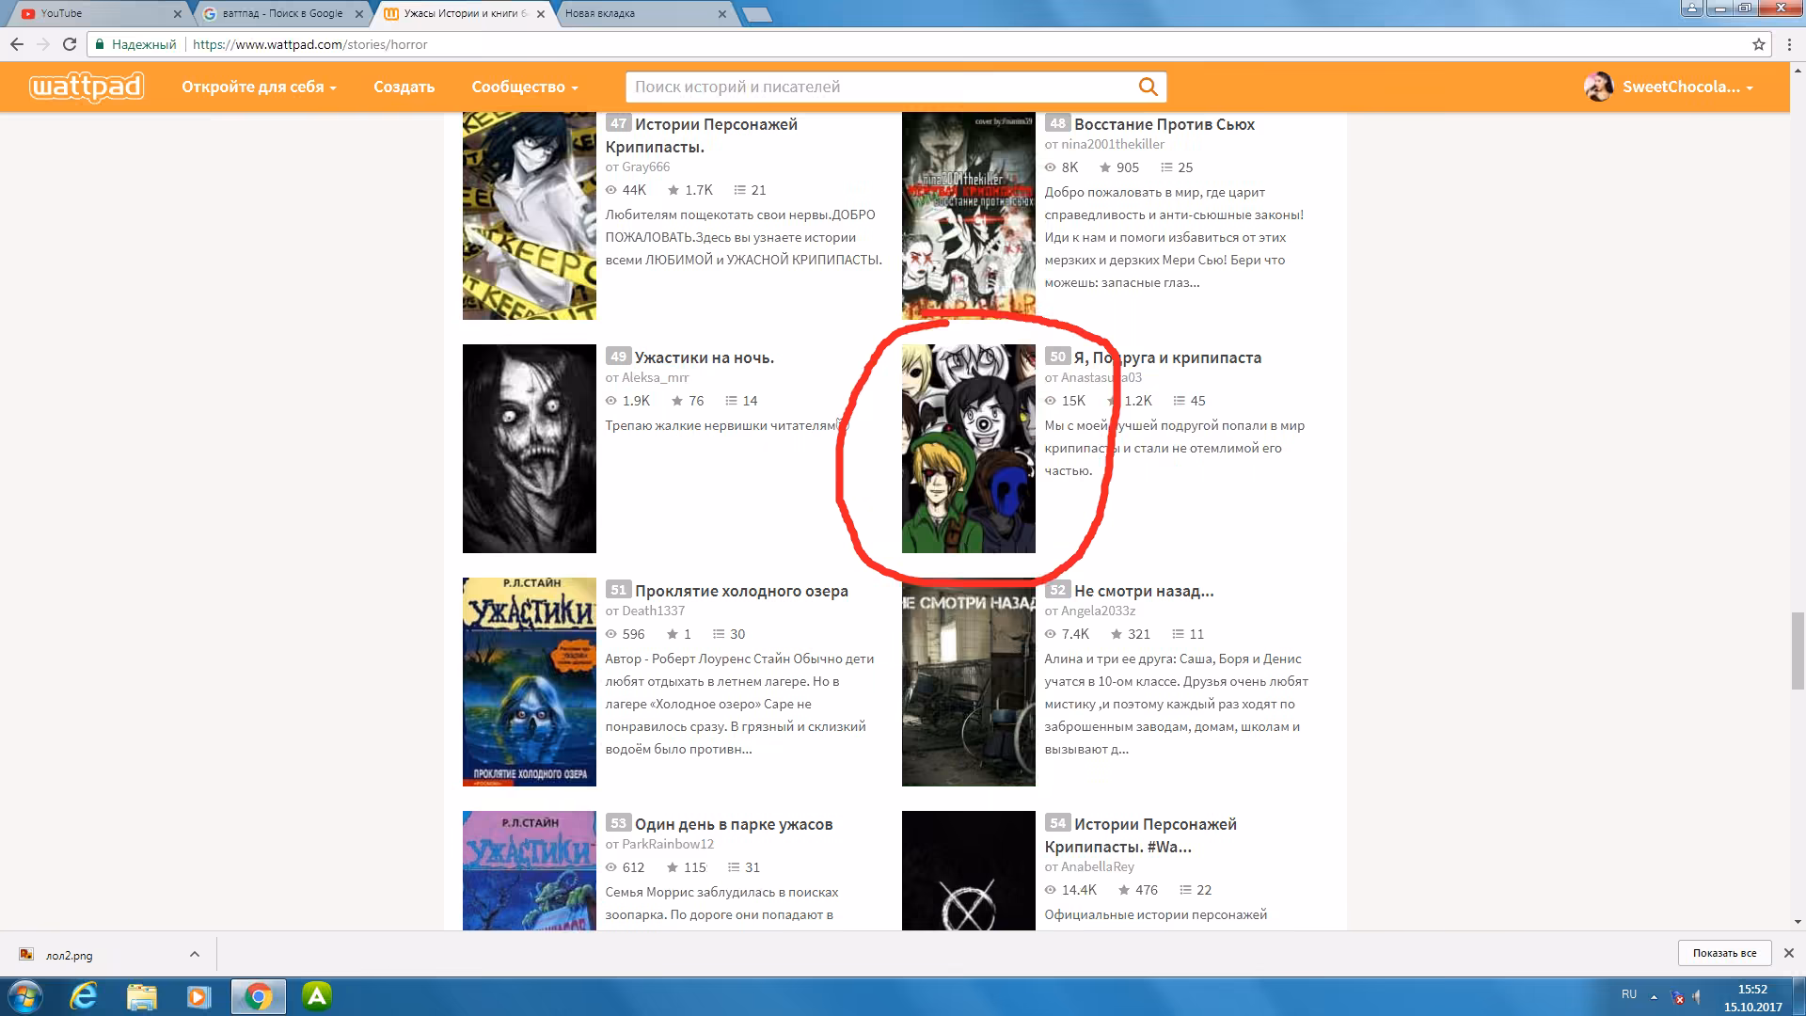This screenshot has width=1806, height=1016.
Task: Click the Wattpad logo
Action: coord(87,87)
